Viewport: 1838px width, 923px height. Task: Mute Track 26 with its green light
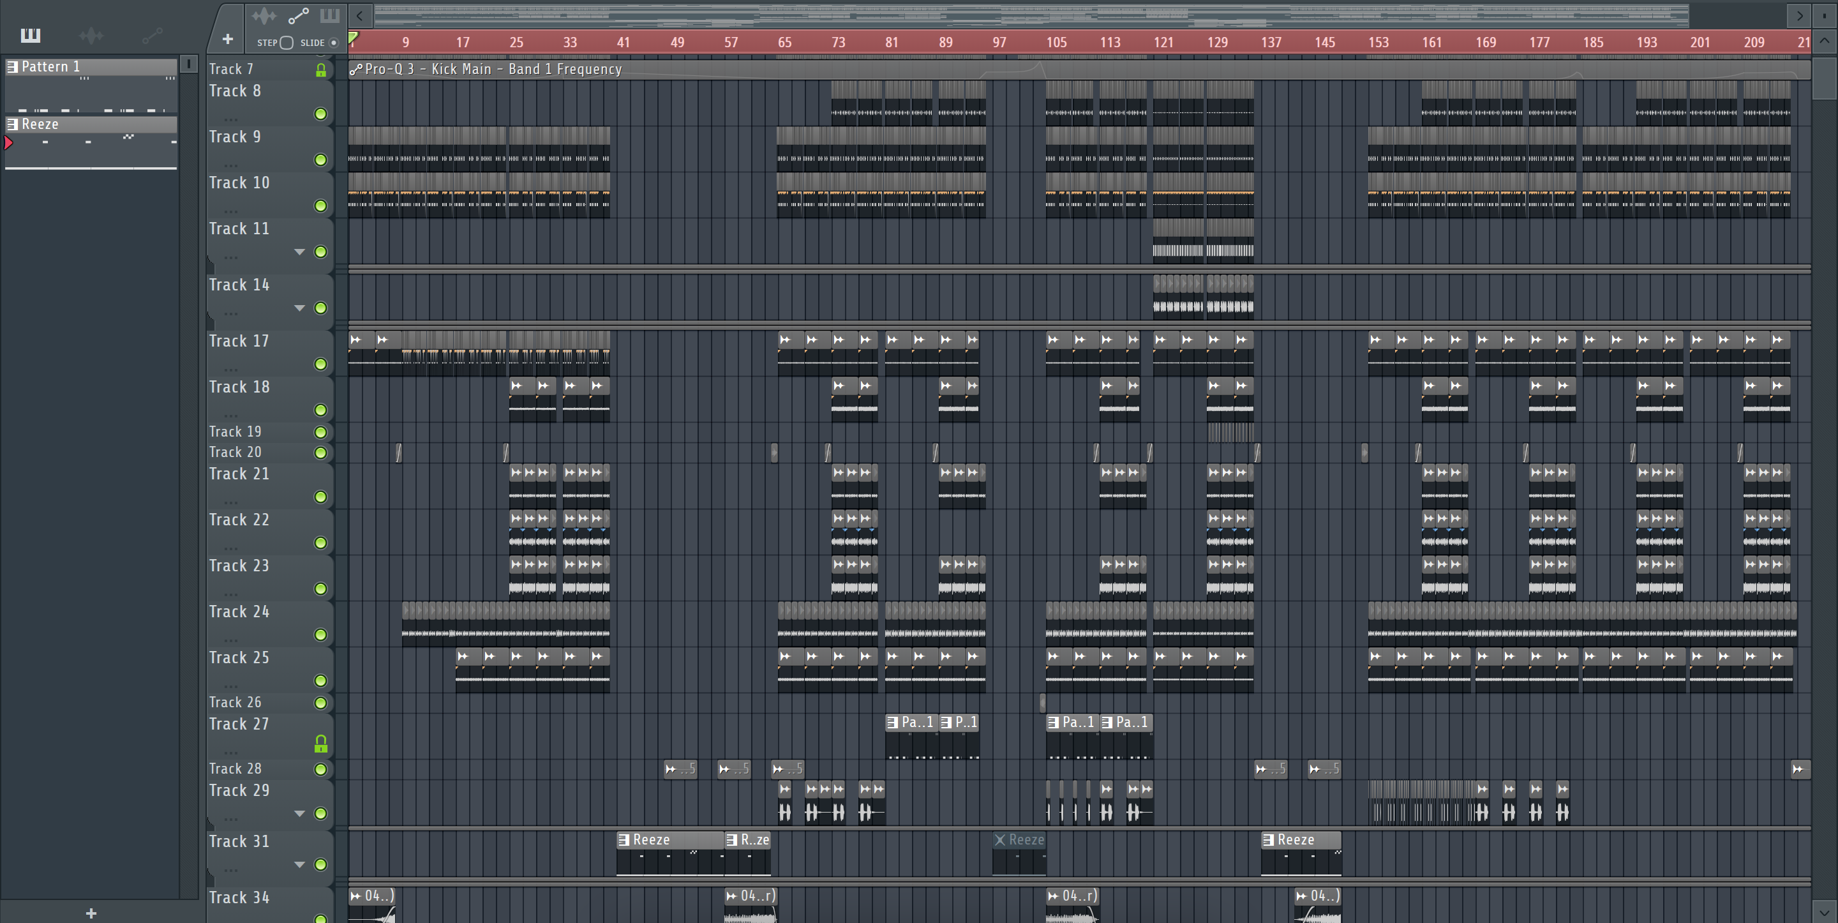pos(321,702)
